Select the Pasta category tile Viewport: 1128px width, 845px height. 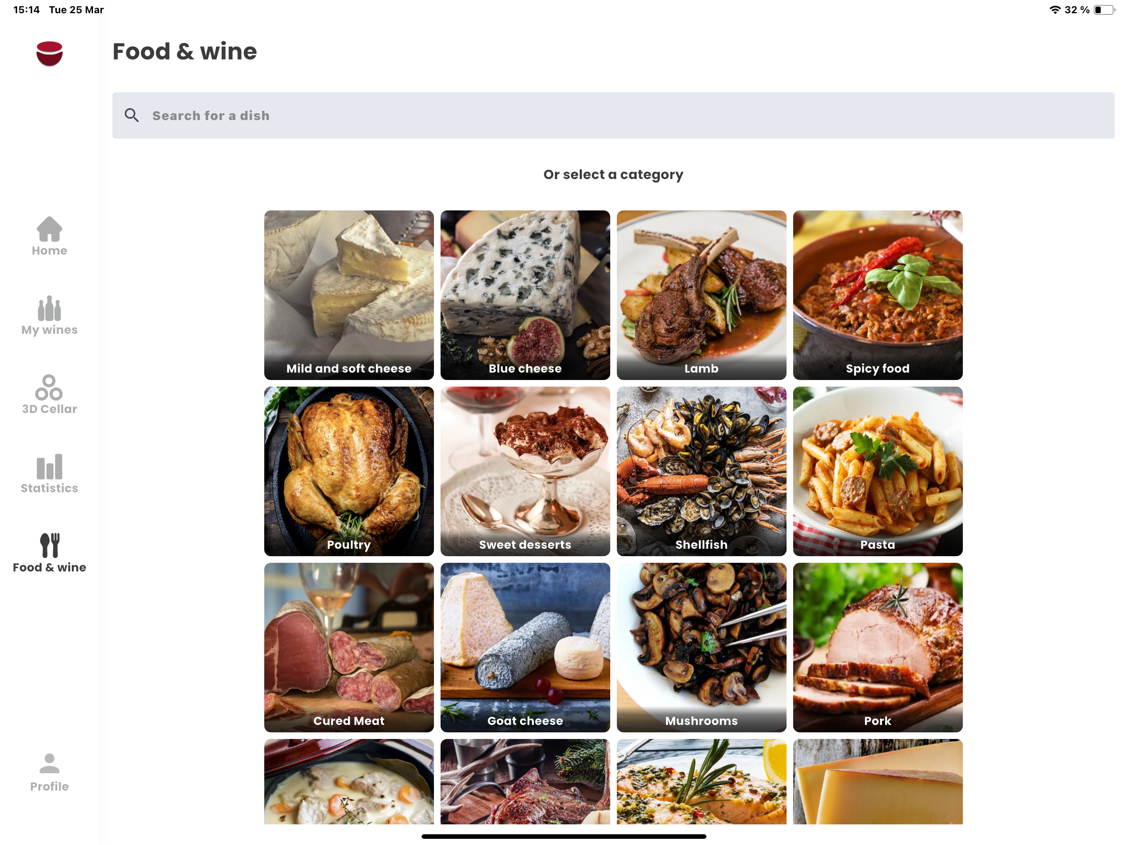pos(878,472)
